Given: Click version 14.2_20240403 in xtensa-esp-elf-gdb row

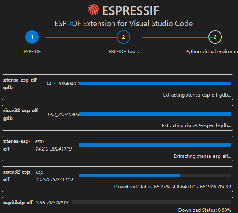Looking at the screenshot, I should [x=63, y=84].
